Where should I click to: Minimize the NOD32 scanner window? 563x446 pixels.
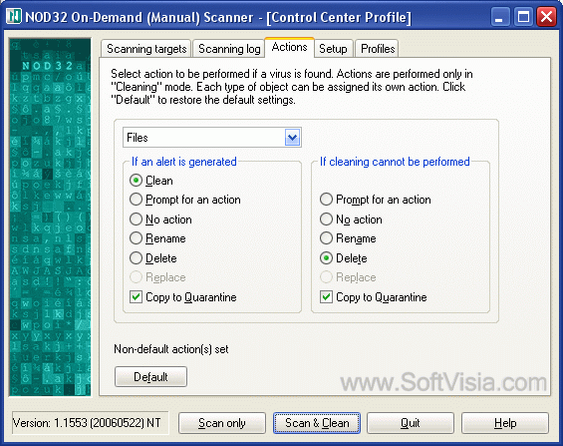[x=499, y=17]
